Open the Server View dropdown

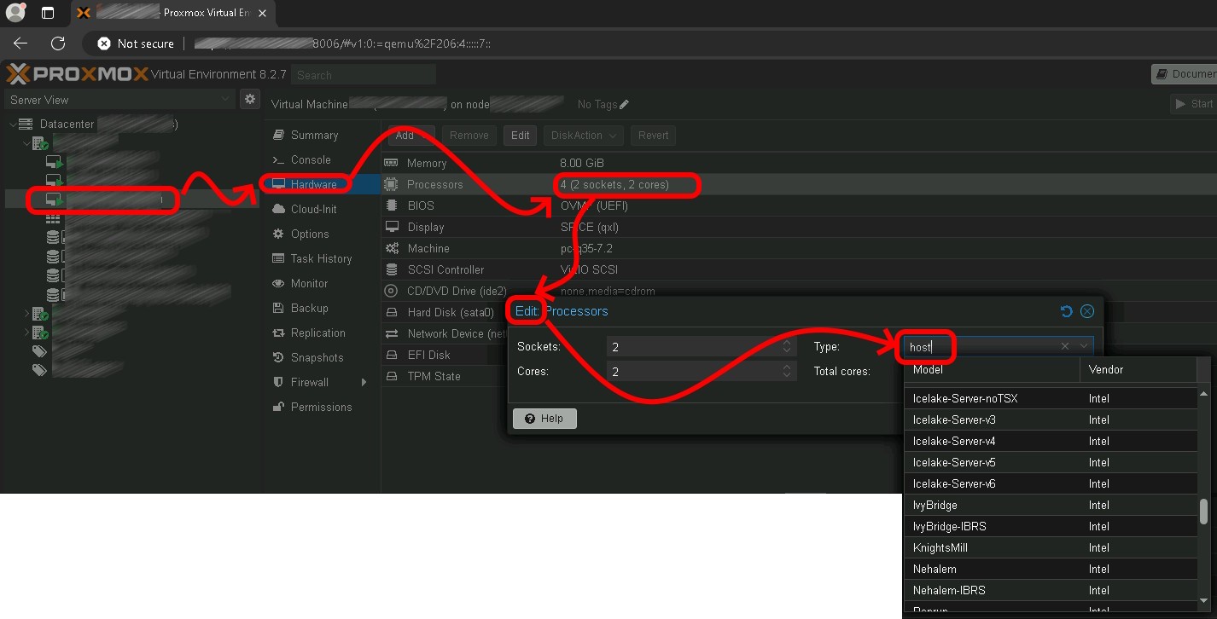[119, 100]
